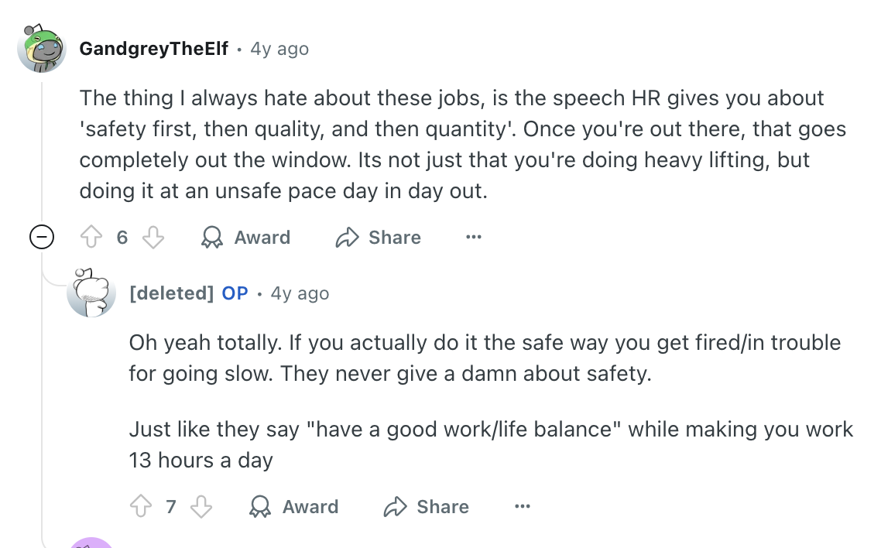Click Award icon on GandgreyTheElf's comment
The height and width of the screenshot is (548, 881).
[211, 238]
